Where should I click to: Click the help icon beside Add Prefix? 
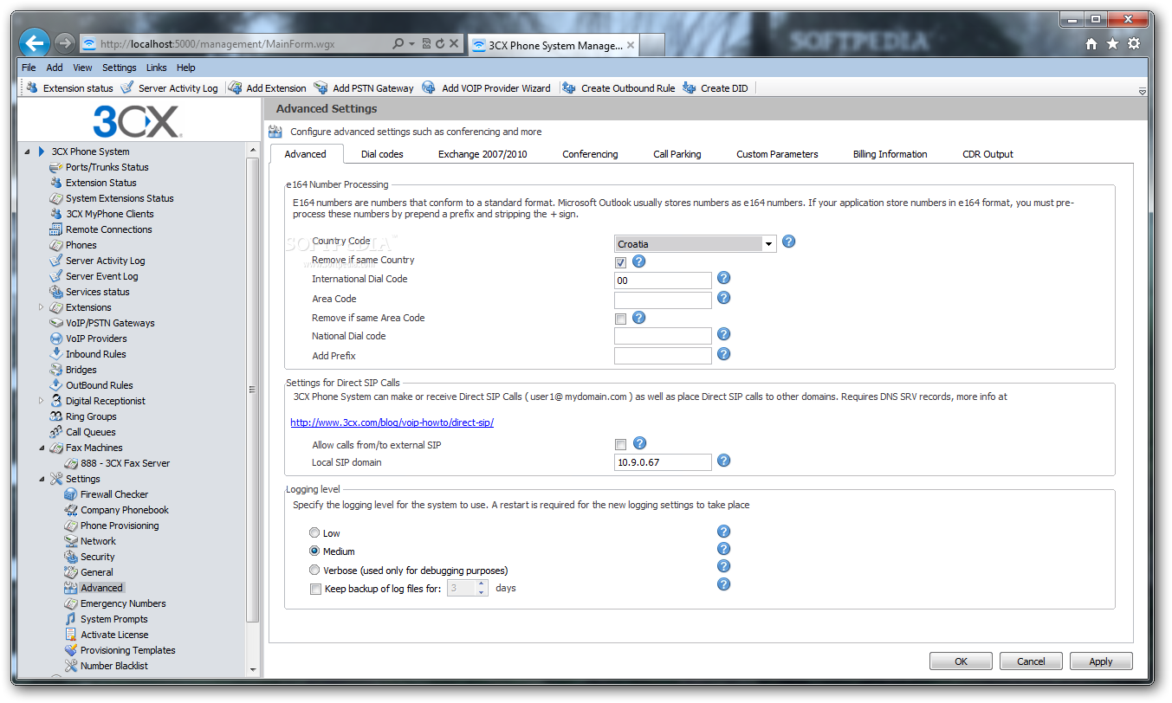click(724, 354)
